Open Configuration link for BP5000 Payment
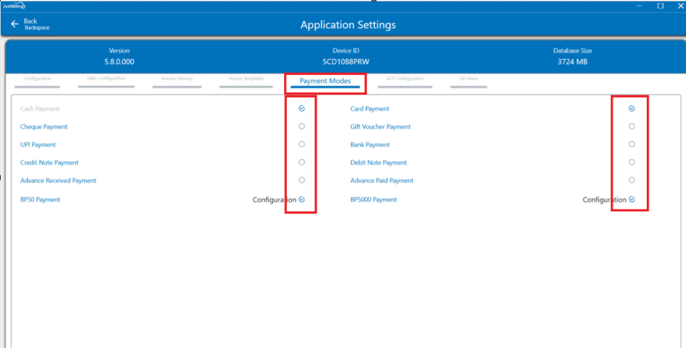The image size is (686, 348). [x=604, y=200]
